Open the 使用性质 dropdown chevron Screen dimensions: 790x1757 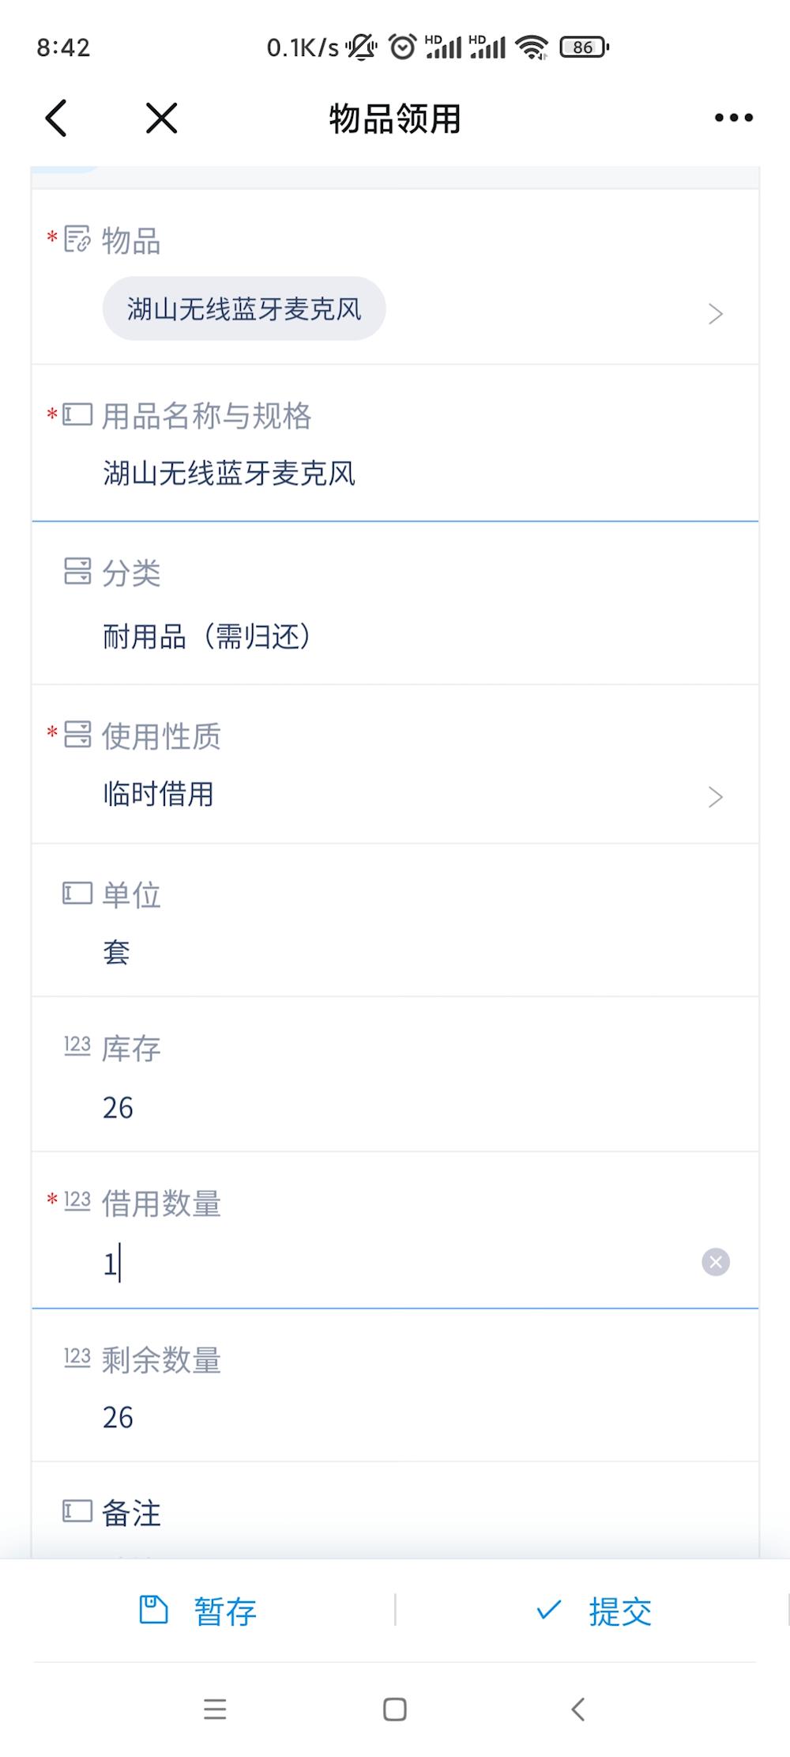click(715, 796)
